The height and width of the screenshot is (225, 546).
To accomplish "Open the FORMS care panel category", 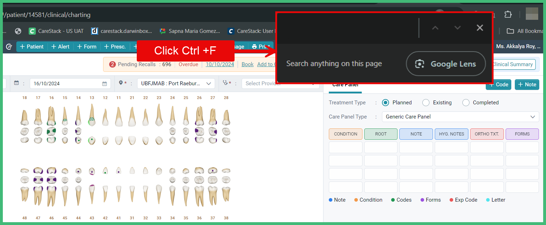I will (x=522, y=134).
